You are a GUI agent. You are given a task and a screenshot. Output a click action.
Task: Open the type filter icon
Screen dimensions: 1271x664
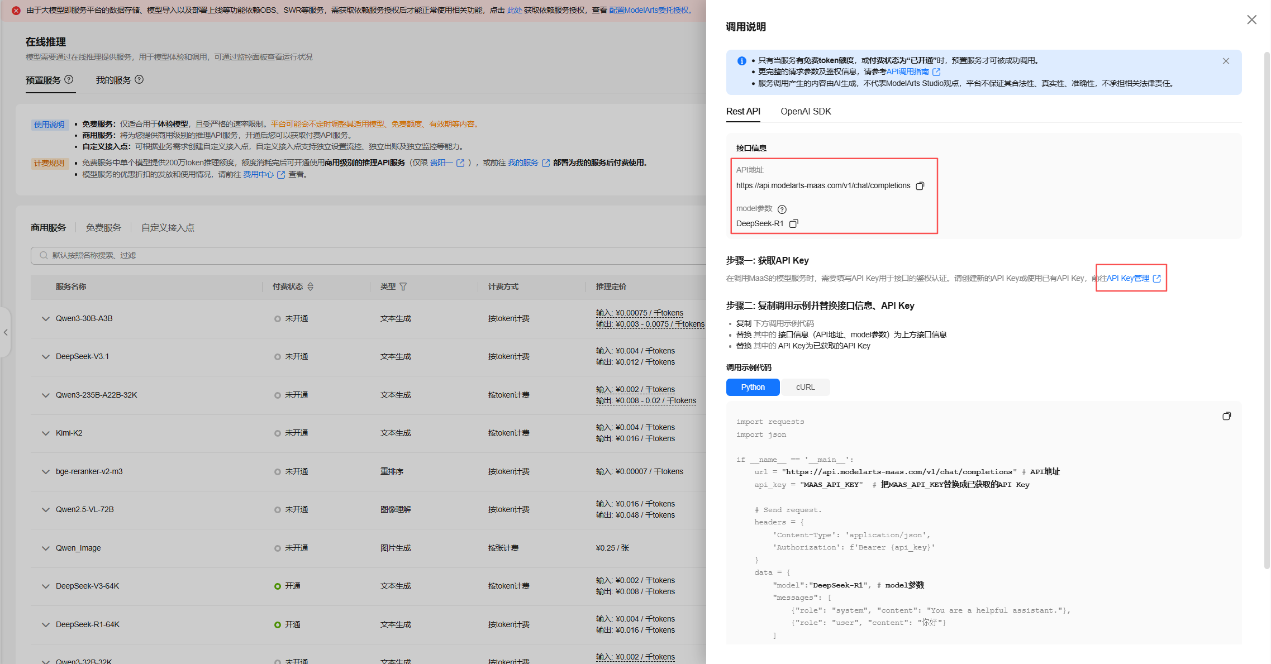point(403,286)
